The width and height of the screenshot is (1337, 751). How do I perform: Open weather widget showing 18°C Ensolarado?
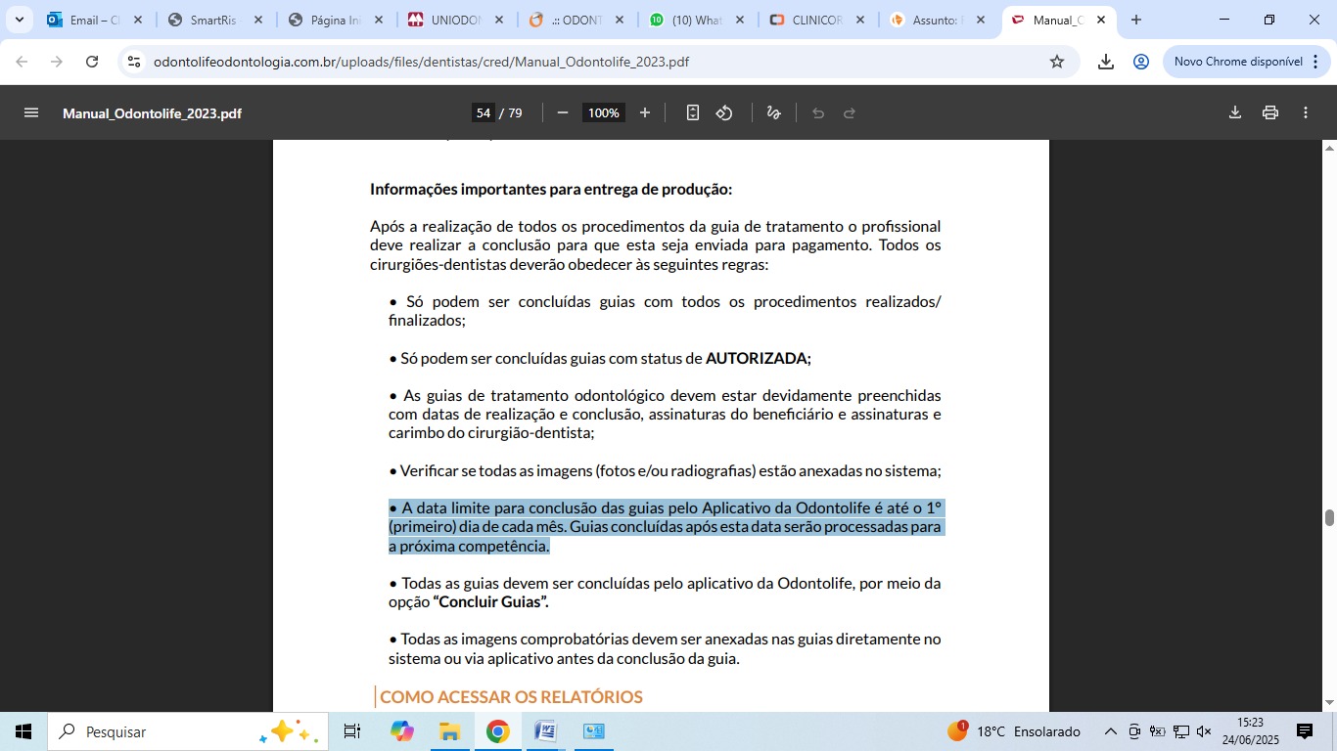pyautogui.click(x=1014, y=731)
